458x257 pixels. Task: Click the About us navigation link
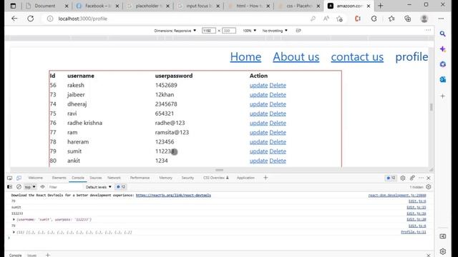[296, 57]
